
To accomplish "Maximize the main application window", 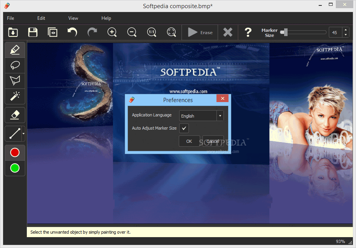I will [x=331, y=5].
